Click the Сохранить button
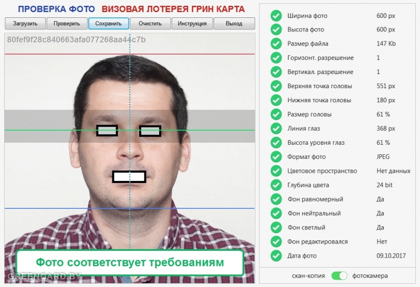 (109, 24)
